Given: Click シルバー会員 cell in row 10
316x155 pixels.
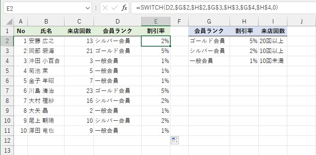Looking at the screenshot, I should [x=117, y=121].
